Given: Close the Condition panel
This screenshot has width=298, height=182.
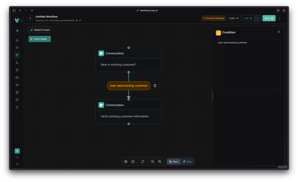Looking at the screenshot, I should coord(279,32).
